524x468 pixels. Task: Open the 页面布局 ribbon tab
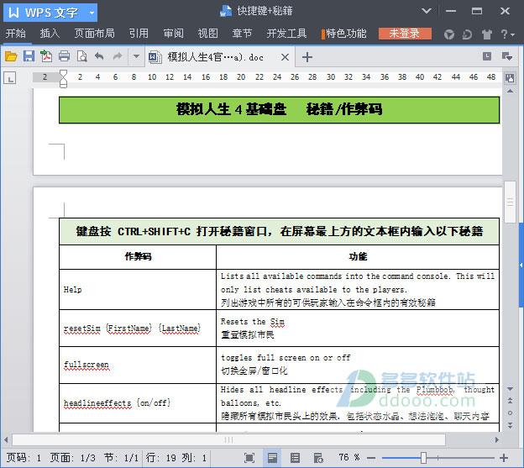94,34
